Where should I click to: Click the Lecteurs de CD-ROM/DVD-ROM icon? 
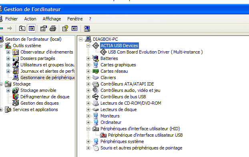tap(96, 103)
